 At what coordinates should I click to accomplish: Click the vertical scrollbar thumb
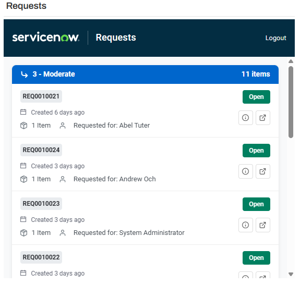click(291, 102)
